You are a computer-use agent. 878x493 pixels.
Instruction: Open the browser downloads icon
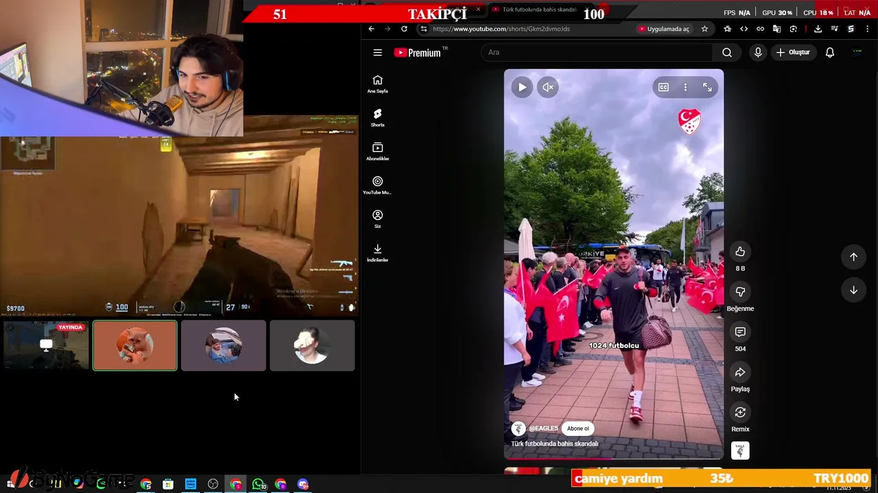(x=818, y=29)
